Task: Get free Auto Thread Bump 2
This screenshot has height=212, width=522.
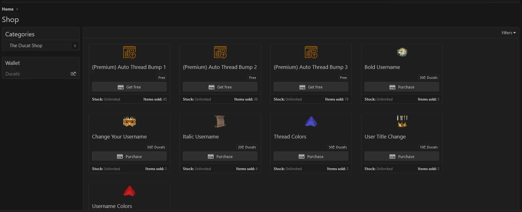Action: tap(220, 87)
